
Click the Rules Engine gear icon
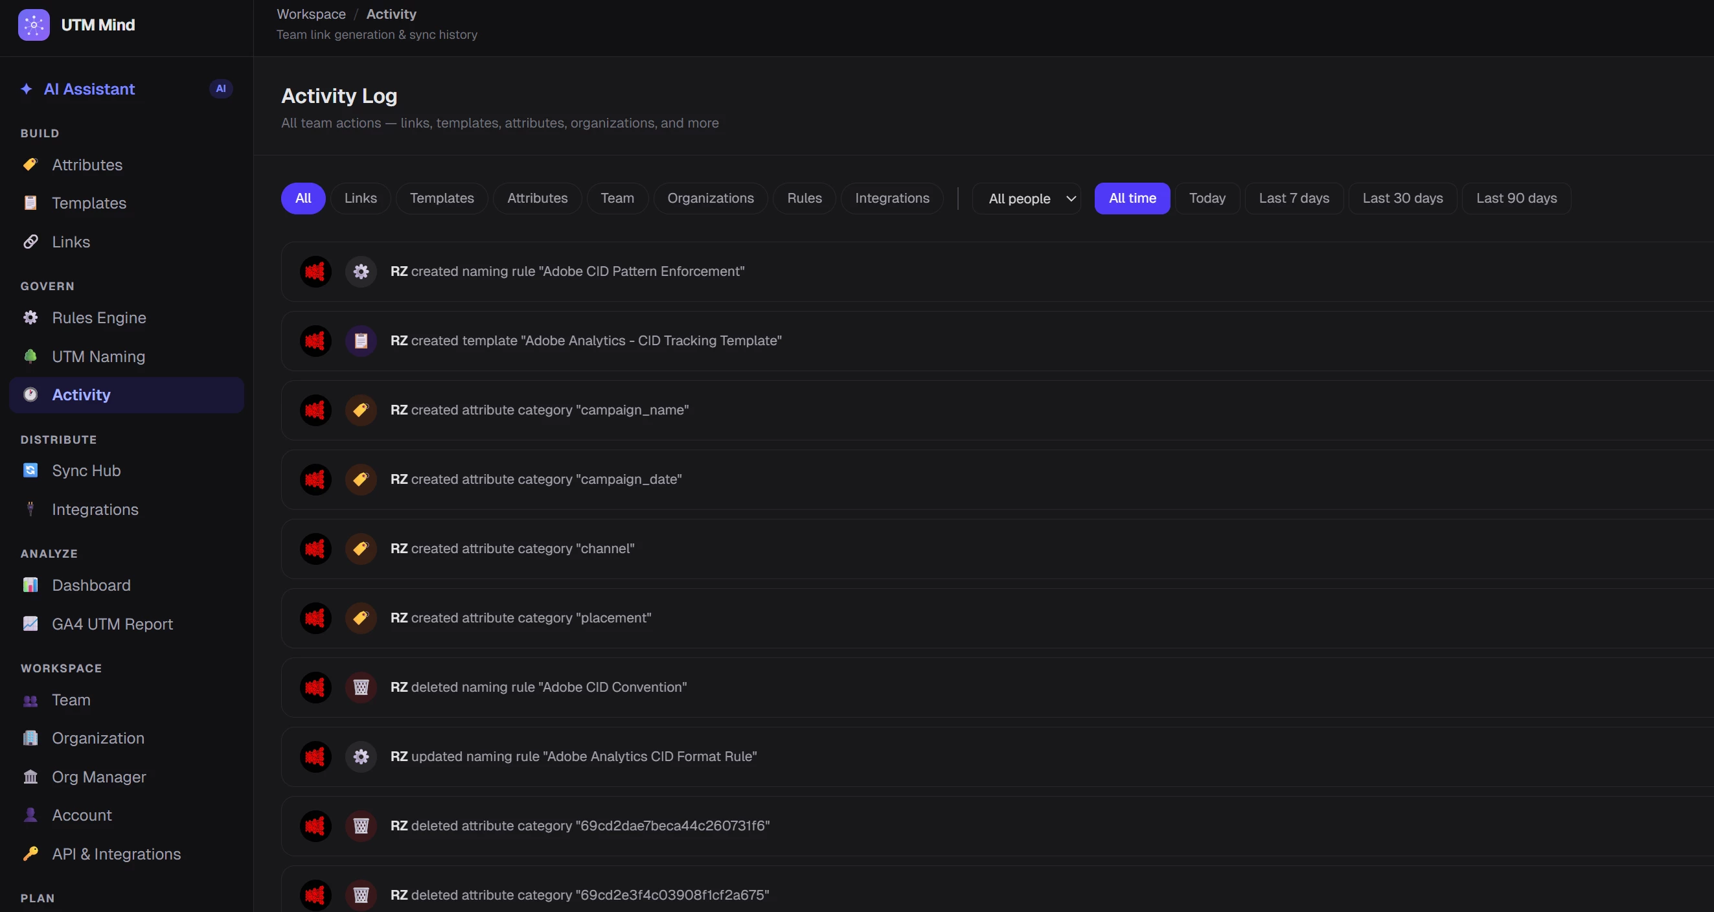(30, 318)
